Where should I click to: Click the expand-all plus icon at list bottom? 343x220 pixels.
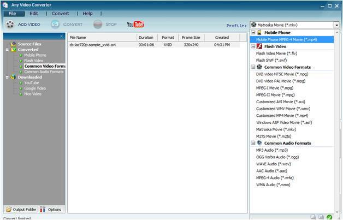click(x=321, y=217)
